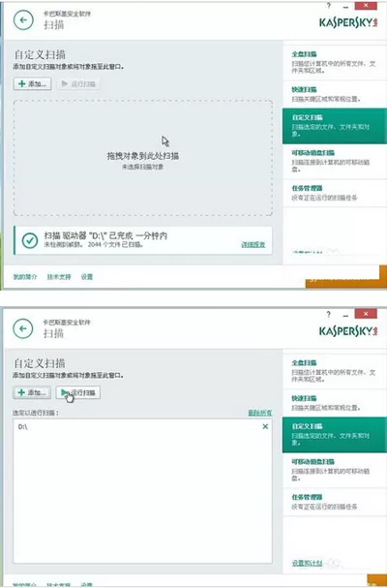Open 我的简介 link in the drag-and-drop window
387x588 pixels.
point(25,277)
